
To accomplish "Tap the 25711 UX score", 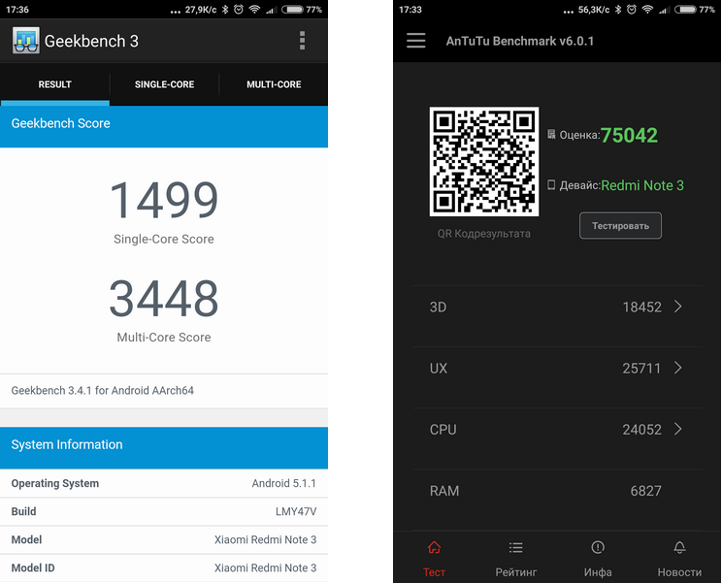I will [641, 368].
